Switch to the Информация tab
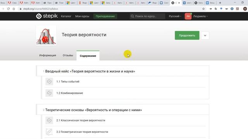Image resolution: width=248 pixels, height=139 pixels. [48, 55]
